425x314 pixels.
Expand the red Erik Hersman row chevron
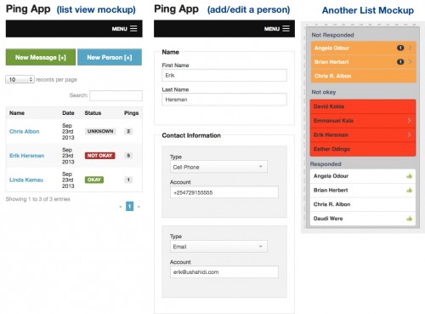tap(409, 134)
